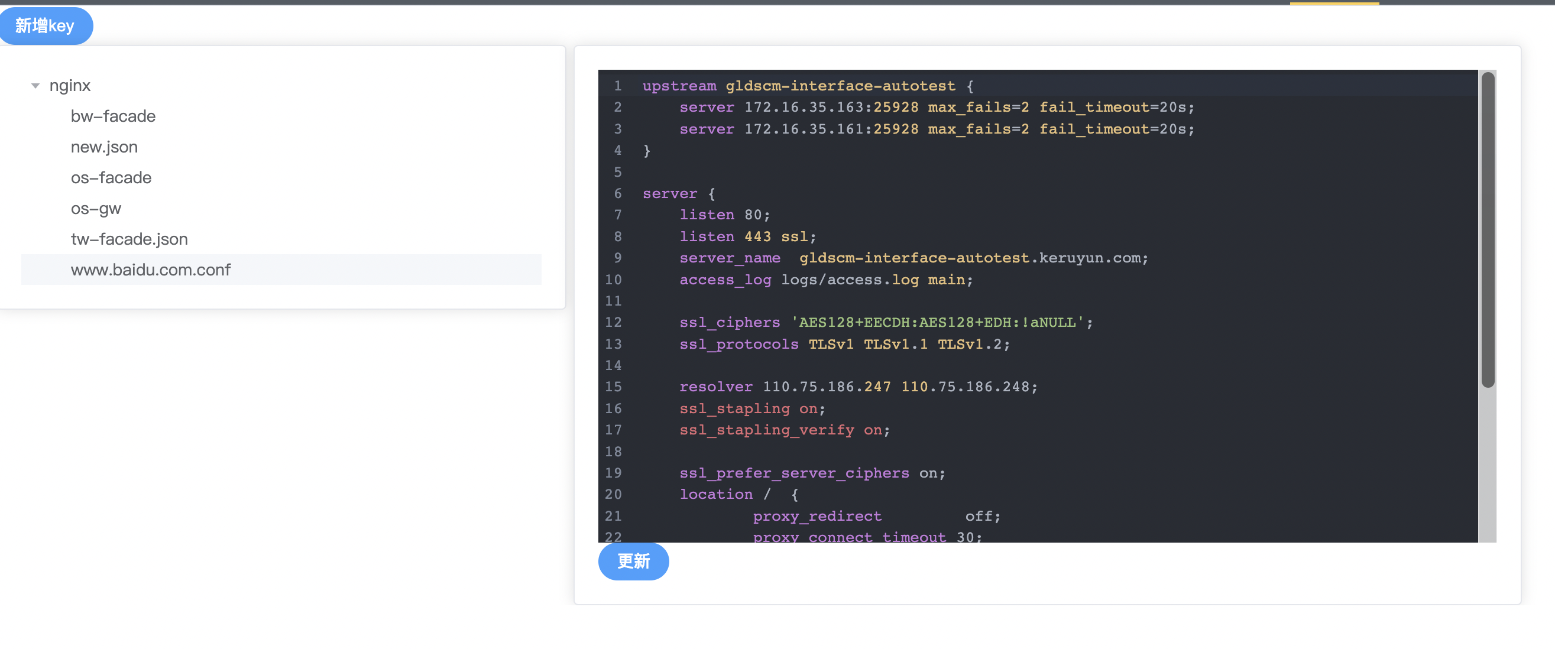
Task: Click the resolver line in editor
Action: click(857, 387)
